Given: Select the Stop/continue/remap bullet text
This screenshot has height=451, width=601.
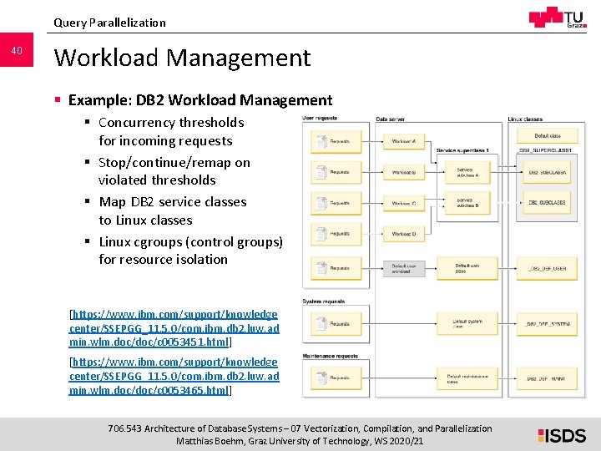Looking at the screenshot, I should tap(174, 171).
